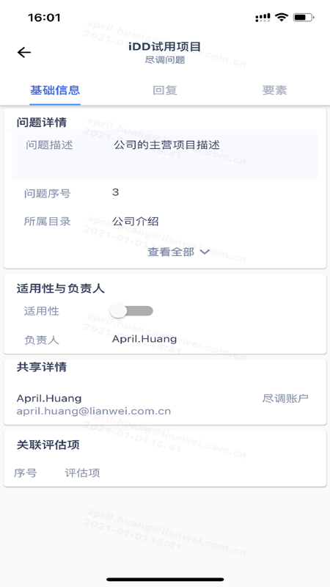Tap the 负责人 value April.Huang
Screen dimensions: 330x587
point(144,339)
